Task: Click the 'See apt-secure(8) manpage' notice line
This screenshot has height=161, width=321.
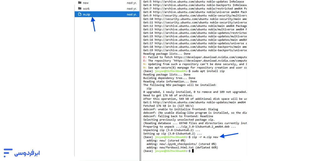Action: [x=194, y=68]
